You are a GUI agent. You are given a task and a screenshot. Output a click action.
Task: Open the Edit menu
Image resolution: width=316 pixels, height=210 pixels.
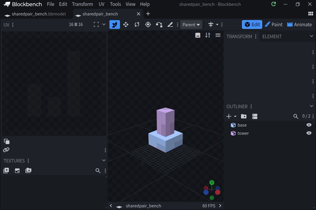63,4
